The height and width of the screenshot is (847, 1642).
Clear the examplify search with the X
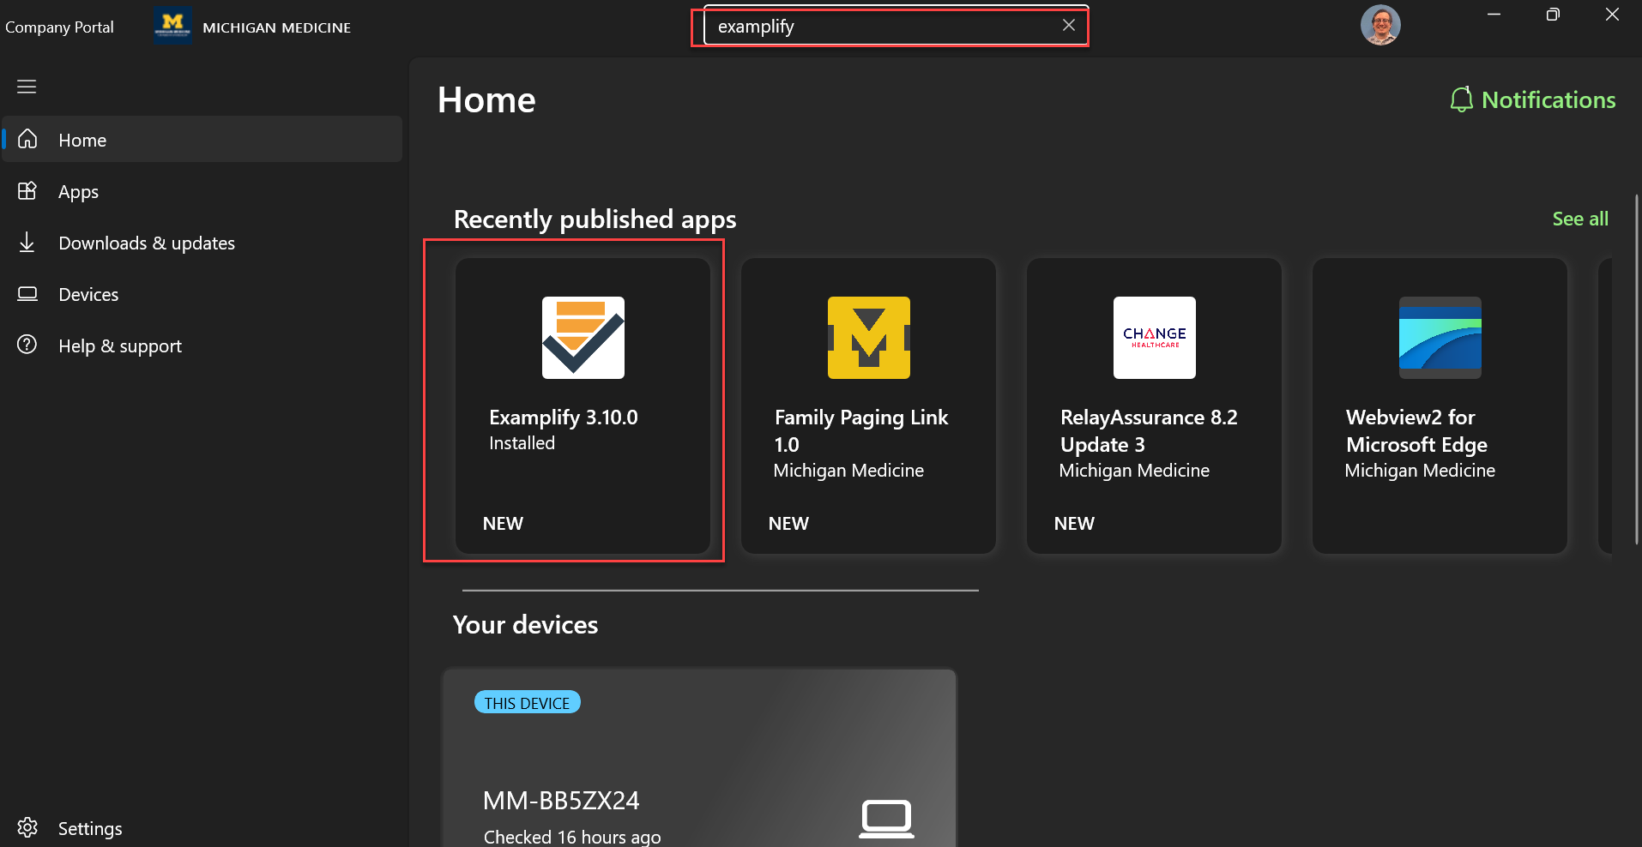pos(1068,25)
